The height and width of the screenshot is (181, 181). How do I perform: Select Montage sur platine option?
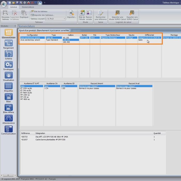172,38
